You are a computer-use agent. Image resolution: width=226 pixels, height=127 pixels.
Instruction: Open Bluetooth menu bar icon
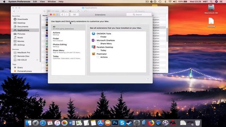click(x=165, y=1)
